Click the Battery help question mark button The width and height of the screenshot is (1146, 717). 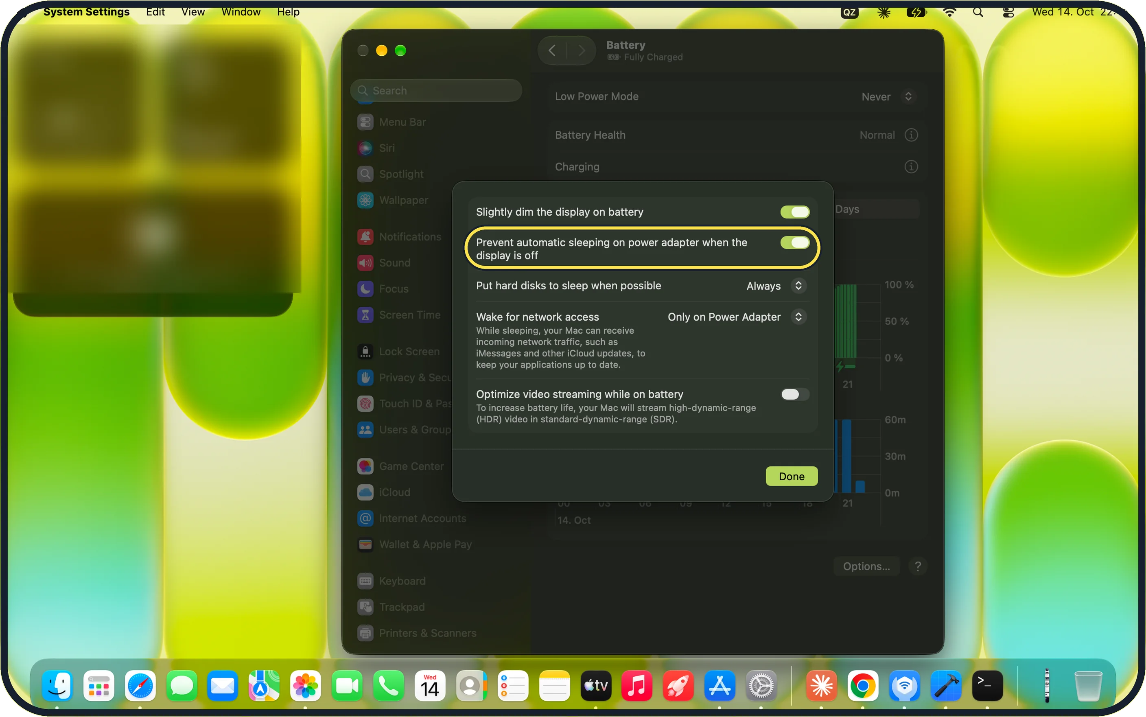[917, 566]
